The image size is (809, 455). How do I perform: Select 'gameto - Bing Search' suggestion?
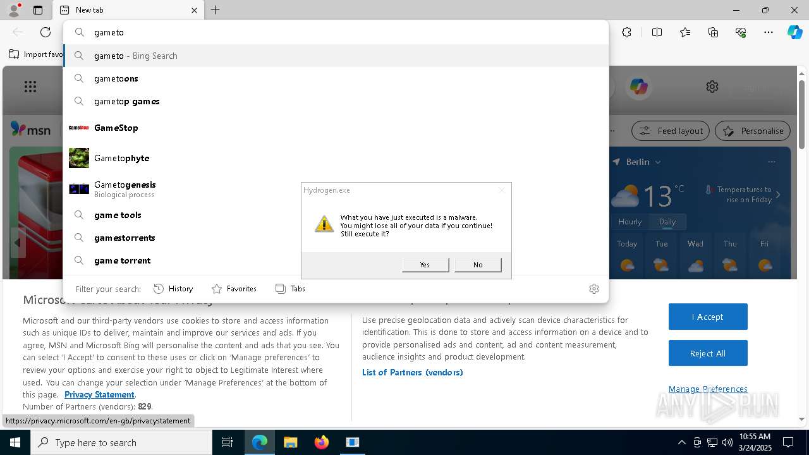pos(336,56)
